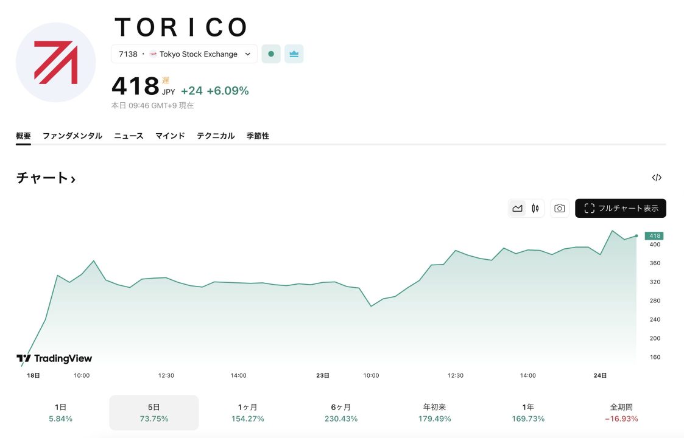This screenshot has width=684, height=438.
Task: Switch to area chart style
Action: 517,208
